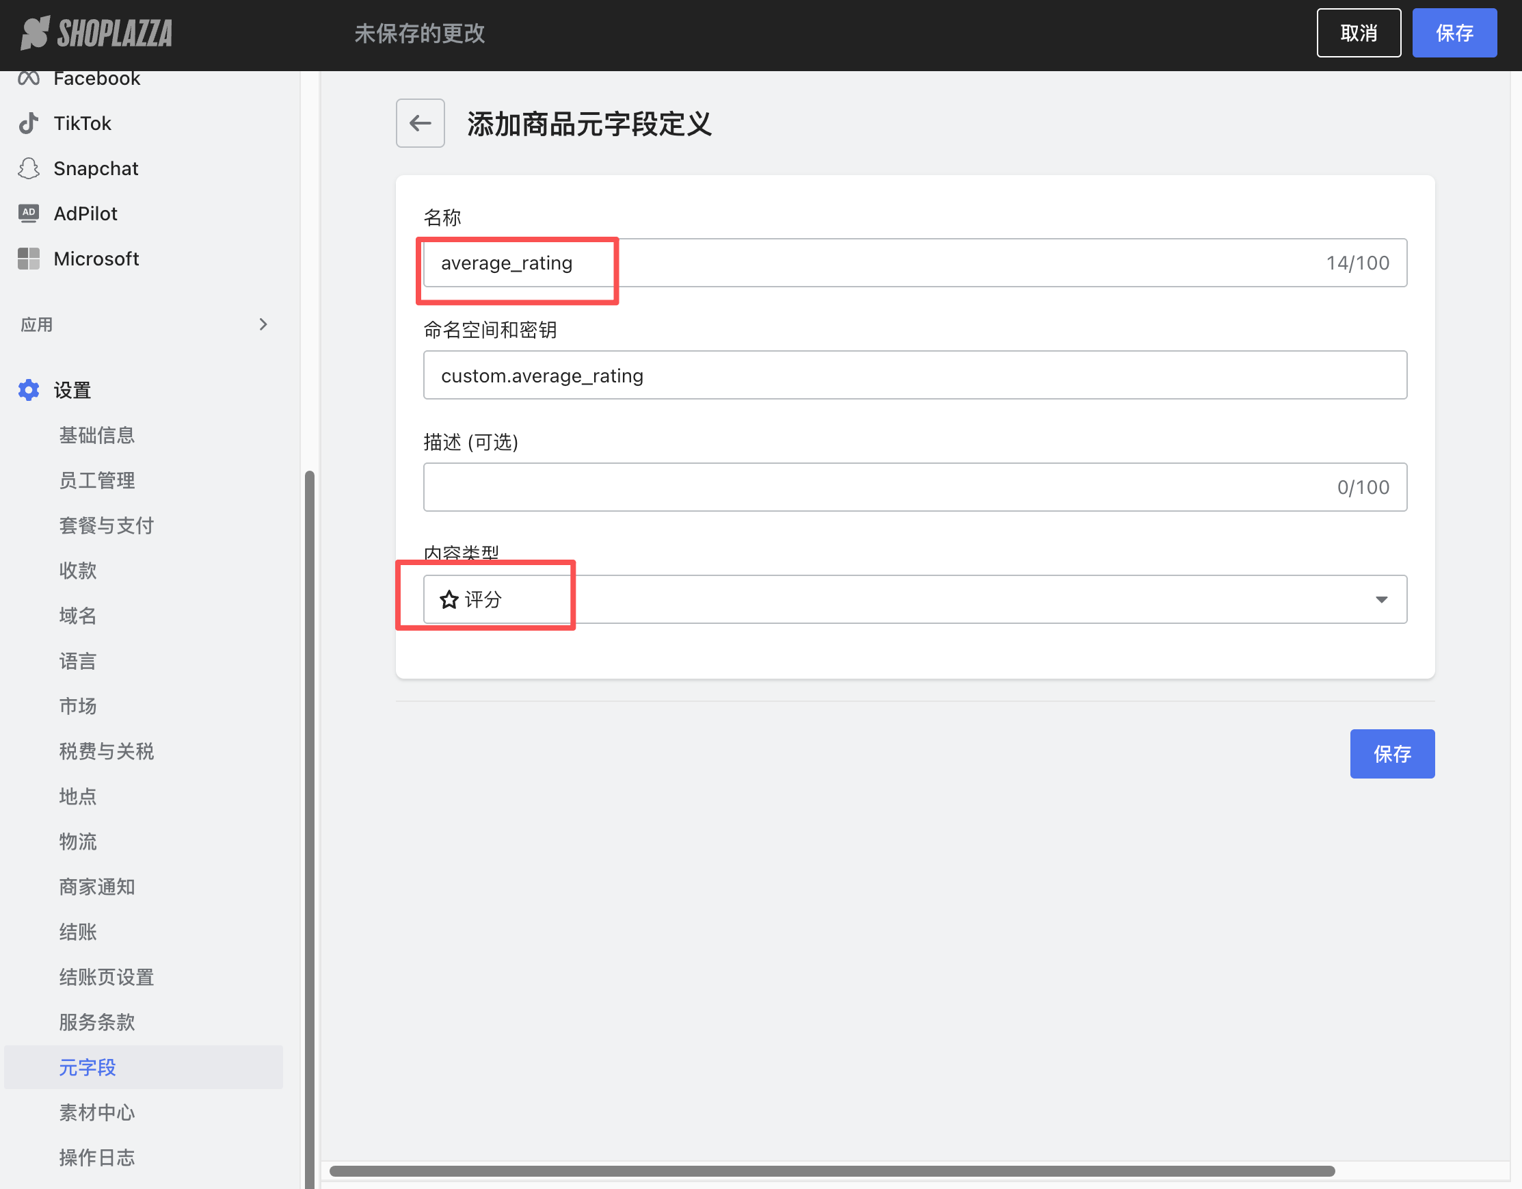
Task: Focus the 名称 input field
Action: pyautogui.click(x=915, y=263)
